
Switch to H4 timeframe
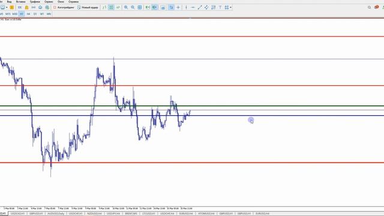coord(28,14)
